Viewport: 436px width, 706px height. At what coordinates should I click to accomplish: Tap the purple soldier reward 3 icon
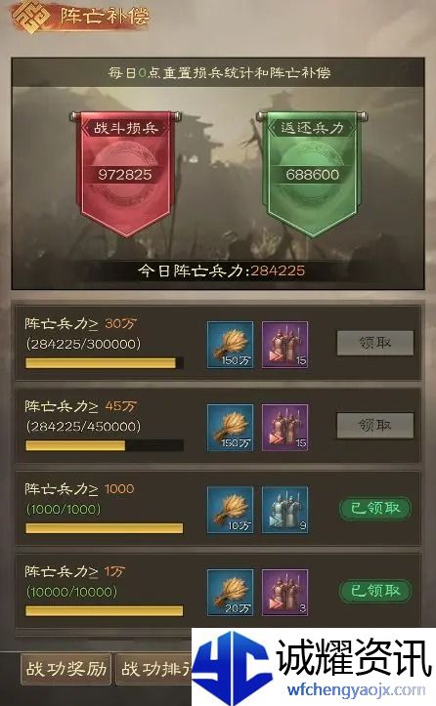[284, 593]
